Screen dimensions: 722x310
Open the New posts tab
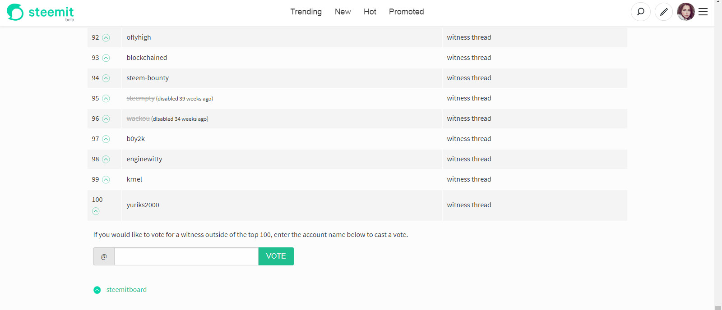pos(343,12)
